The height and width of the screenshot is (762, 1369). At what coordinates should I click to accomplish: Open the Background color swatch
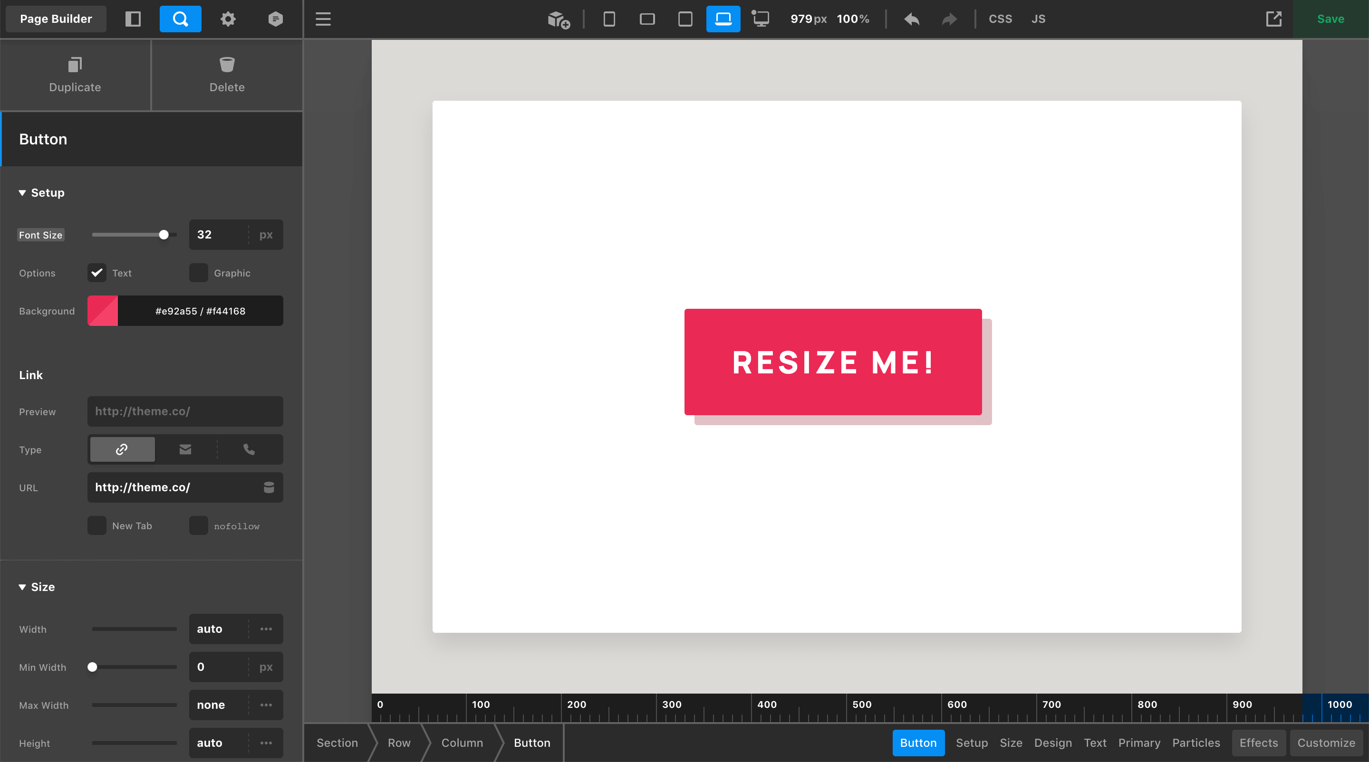tap(103, 311)
